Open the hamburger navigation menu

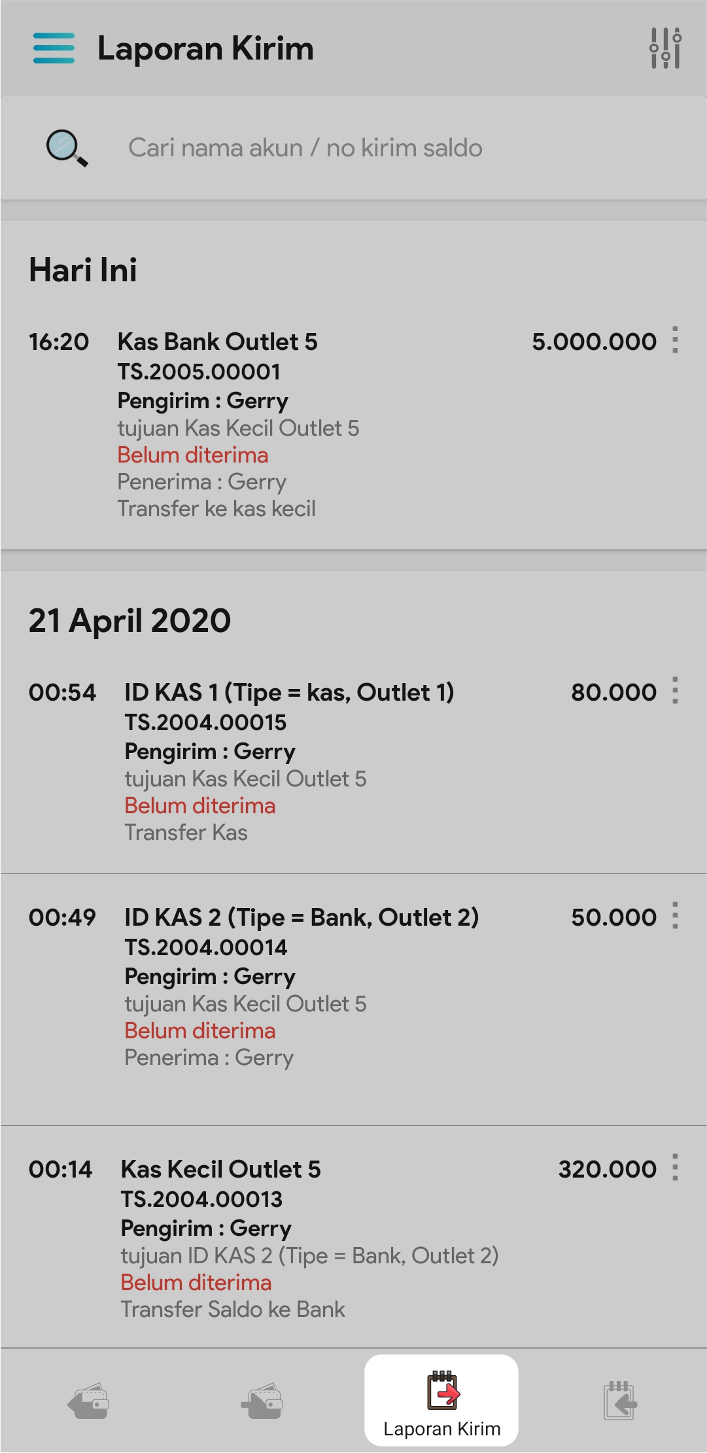point(54,48)
